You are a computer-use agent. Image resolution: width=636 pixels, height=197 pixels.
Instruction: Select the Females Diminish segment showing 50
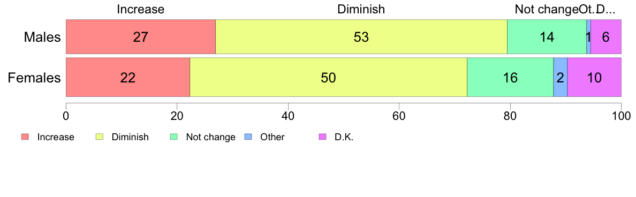pyautogui.click(x=329, y=78)
